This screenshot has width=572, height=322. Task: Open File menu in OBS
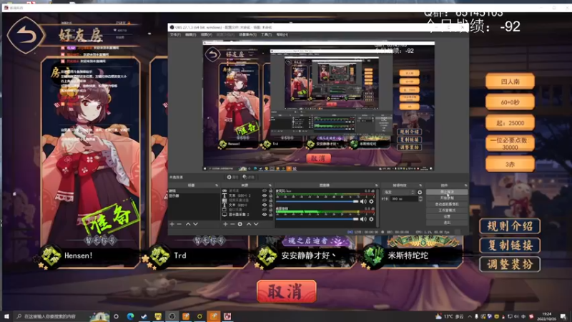click(x=175, y=34)
